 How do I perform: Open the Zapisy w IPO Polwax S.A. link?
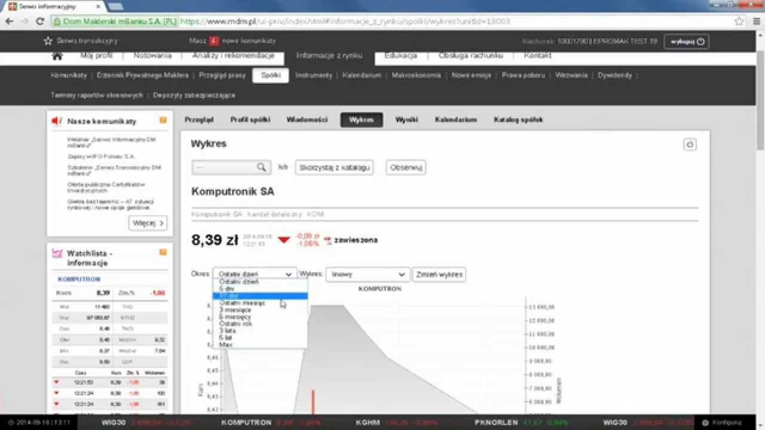101,156
